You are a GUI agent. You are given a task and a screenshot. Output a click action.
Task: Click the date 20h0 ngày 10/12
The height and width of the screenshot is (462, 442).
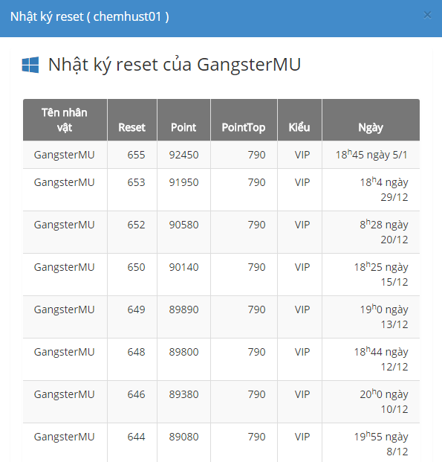tap(384, 402)
